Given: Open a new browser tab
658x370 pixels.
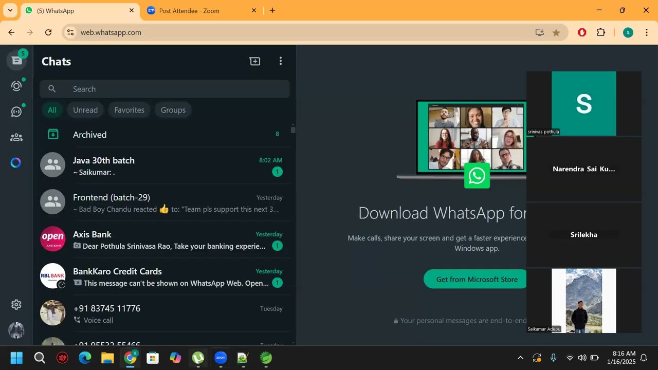Looking at the screenshot, I should 272,10.
